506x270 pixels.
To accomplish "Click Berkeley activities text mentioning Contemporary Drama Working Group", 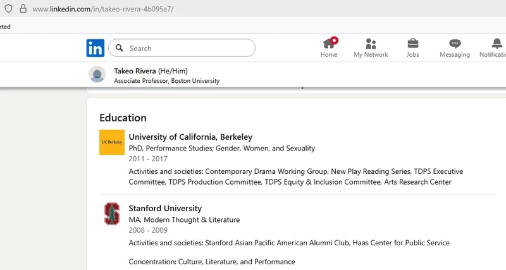I will point(296,176).
